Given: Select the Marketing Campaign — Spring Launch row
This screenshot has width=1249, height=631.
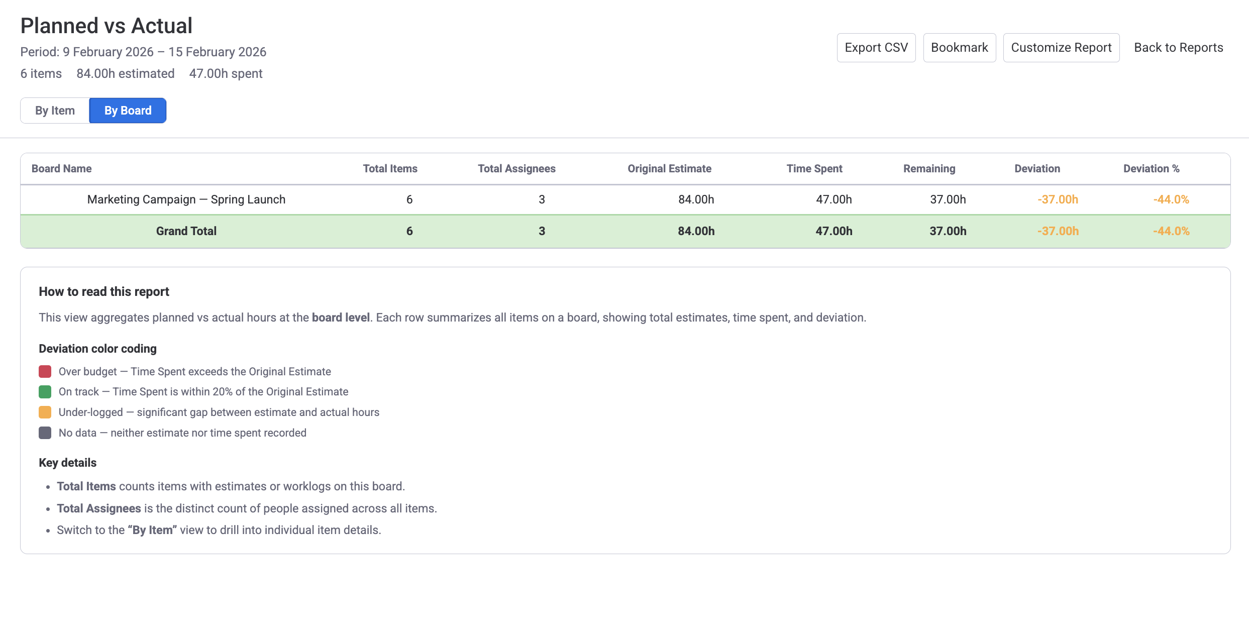Looking at the screenshot, I should tap(186, 199).
